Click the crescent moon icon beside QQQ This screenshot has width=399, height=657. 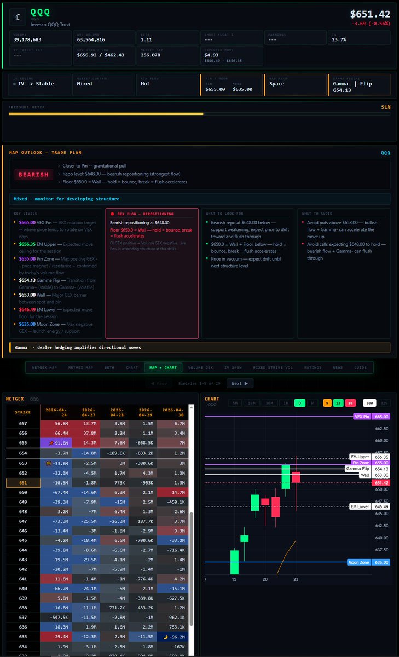click(19, 17)
